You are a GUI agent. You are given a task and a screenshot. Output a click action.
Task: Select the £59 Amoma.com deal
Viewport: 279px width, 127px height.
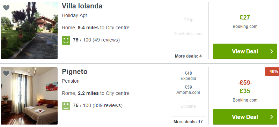[x=188, y=90]
